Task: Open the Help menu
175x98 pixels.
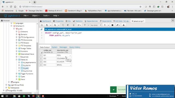Action: [56, 16]
